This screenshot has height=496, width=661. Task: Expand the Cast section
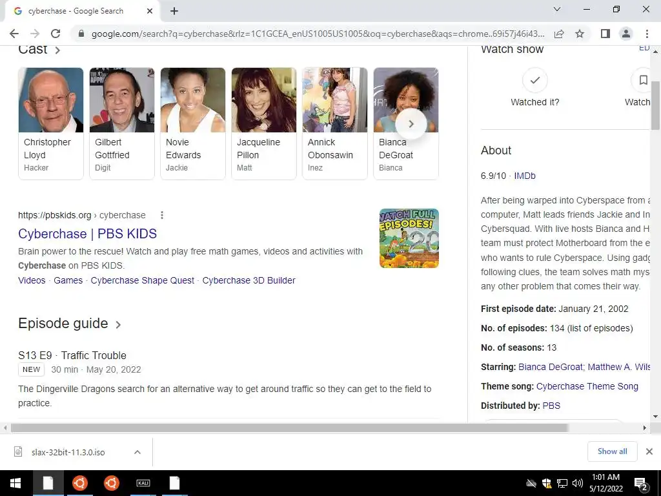pos(39,49)
